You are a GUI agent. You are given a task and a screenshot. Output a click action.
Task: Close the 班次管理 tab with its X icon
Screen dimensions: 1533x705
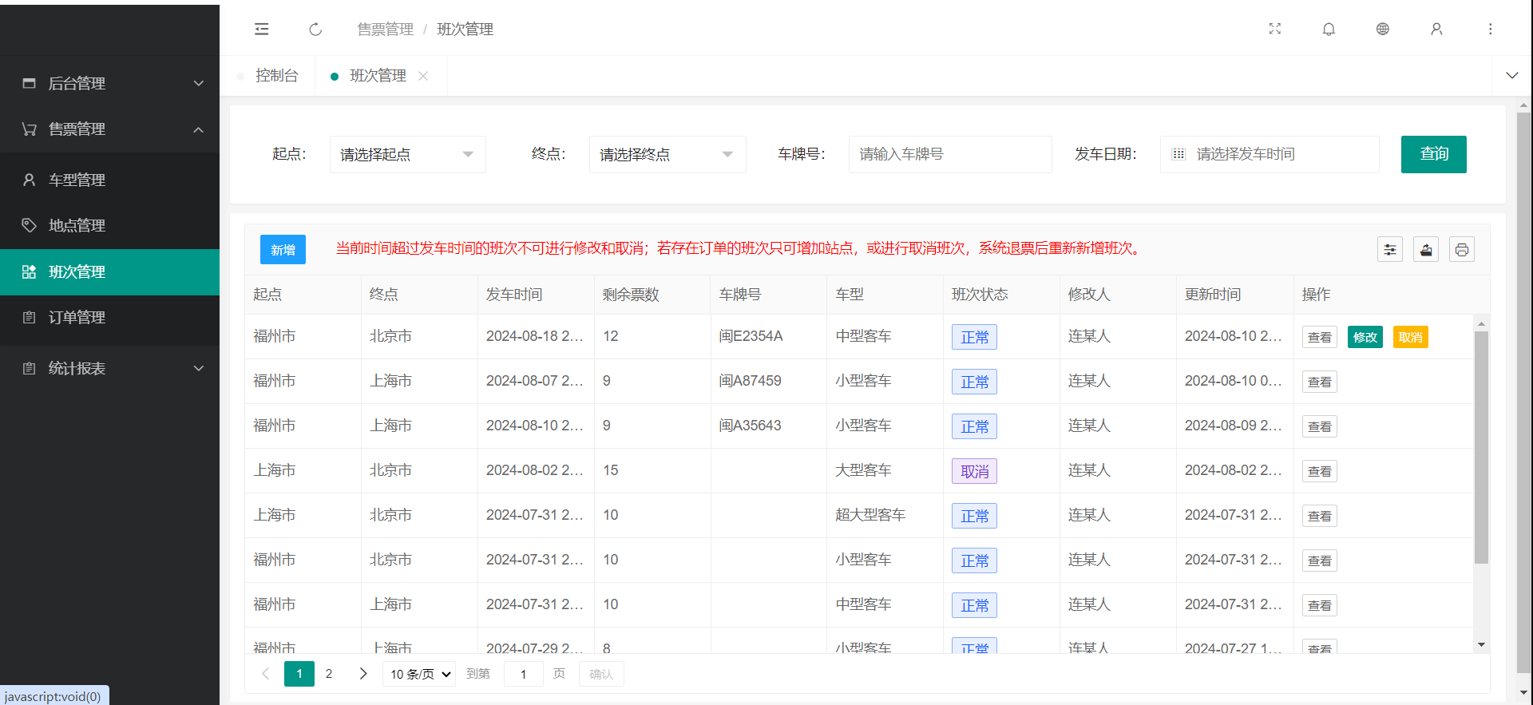(x=423, y=76)
